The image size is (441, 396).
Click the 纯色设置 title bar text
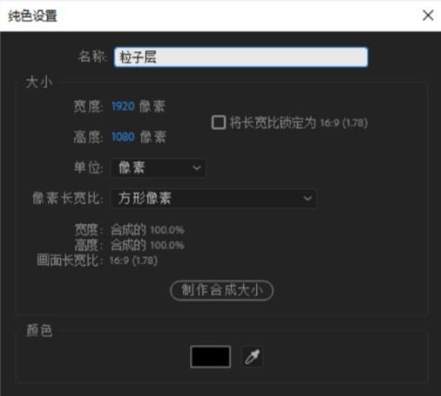[x=33, y=16]
